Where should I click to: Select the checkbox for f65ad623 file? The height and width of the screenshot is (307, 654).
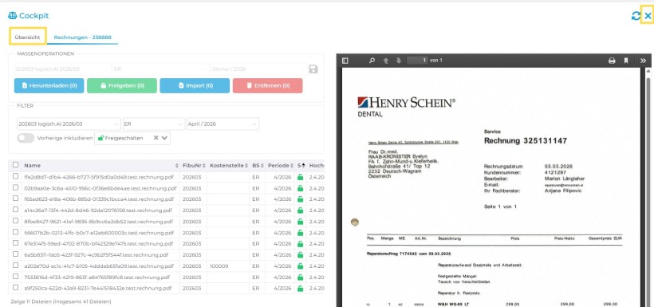[x=15, y=199]
